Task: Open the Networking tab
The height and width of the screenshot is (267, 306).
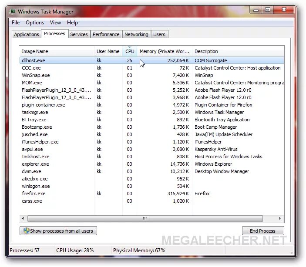Action: point(136,34)
